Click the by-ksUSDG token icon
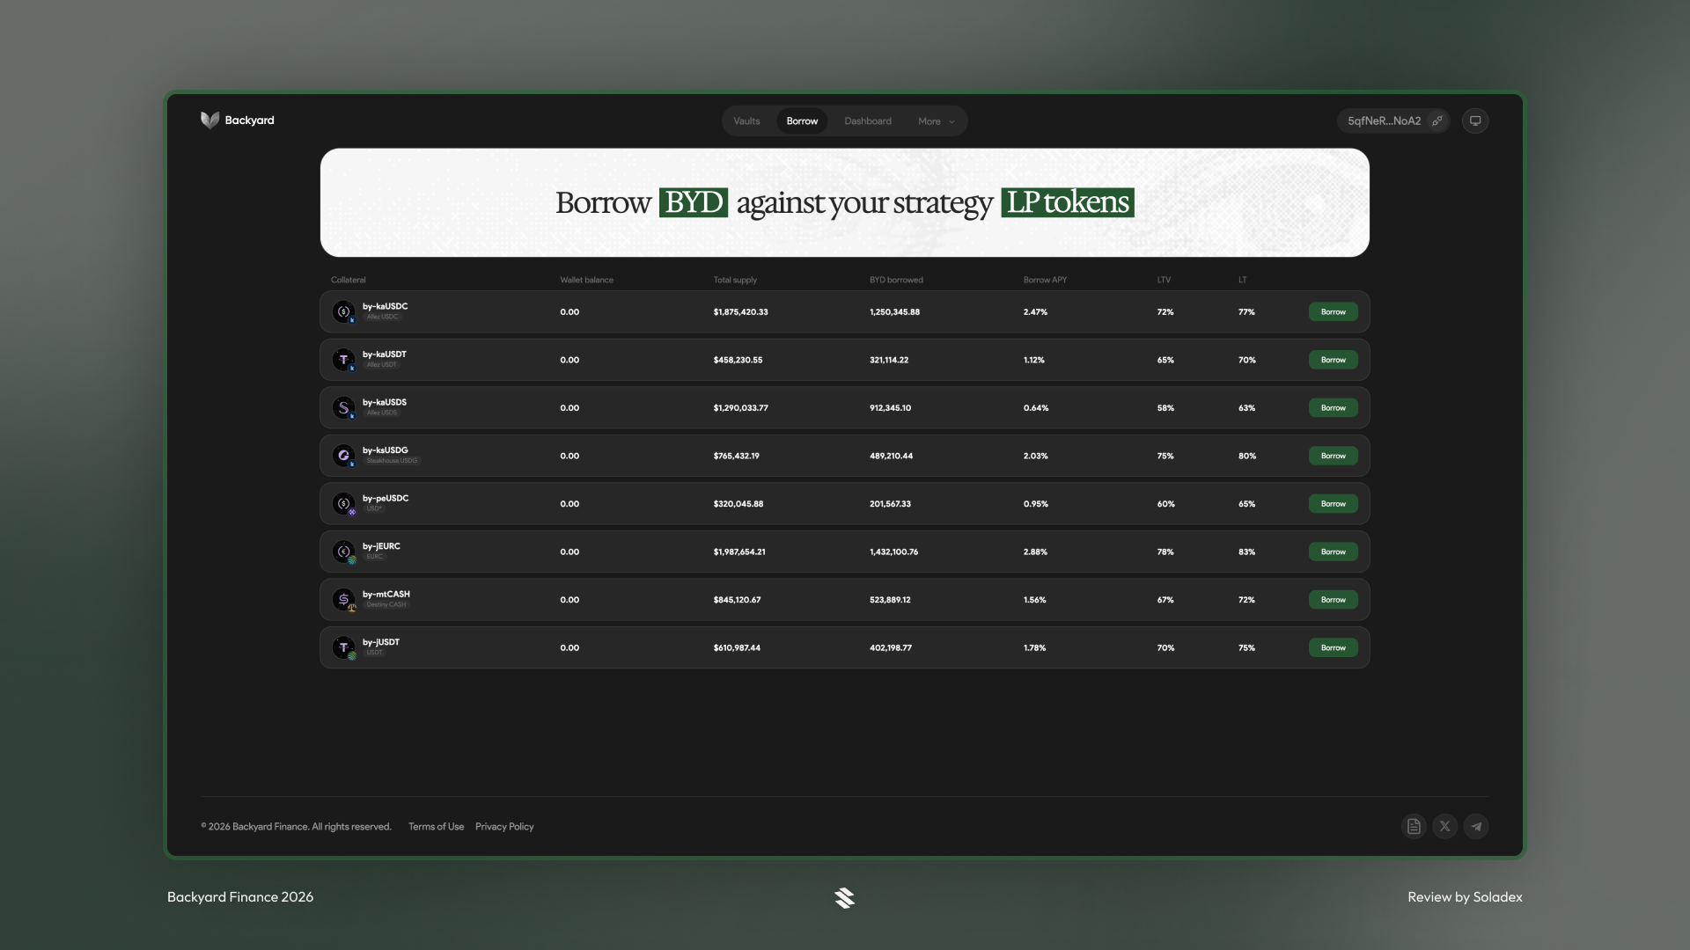This screenshot has height=950, width=1690. pos(344,456)
